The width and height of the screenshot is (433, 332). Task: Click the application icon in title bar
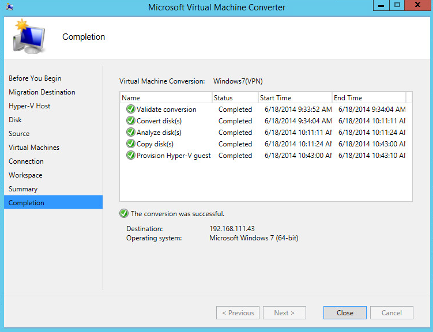click(10, 6)
